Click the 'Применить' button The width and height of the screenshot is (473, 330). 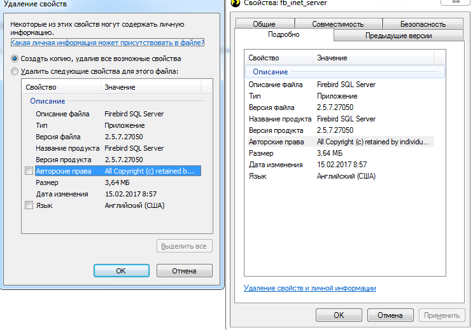point(442,315)
